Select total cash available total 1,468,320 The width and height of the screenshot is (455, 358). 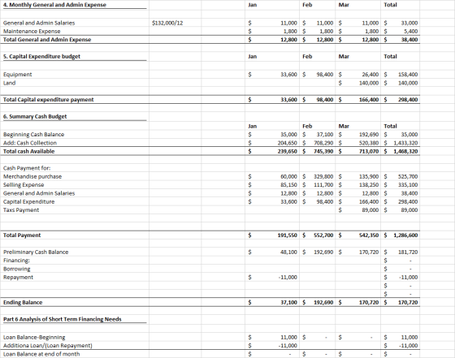pos(405,151)
